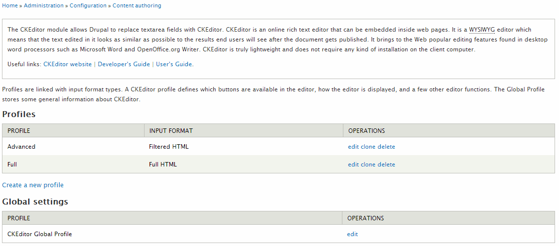Edit the CKEditor Global Profile
The width and height of the screenshot is (559, 246).
(x=352, y=234)
